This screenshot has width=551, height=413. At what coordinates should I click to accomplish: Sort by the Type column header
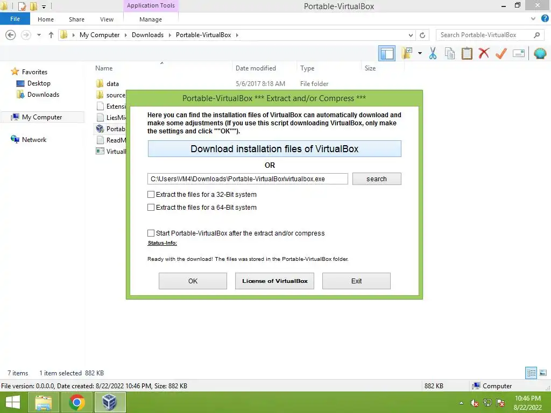point(307,68)
